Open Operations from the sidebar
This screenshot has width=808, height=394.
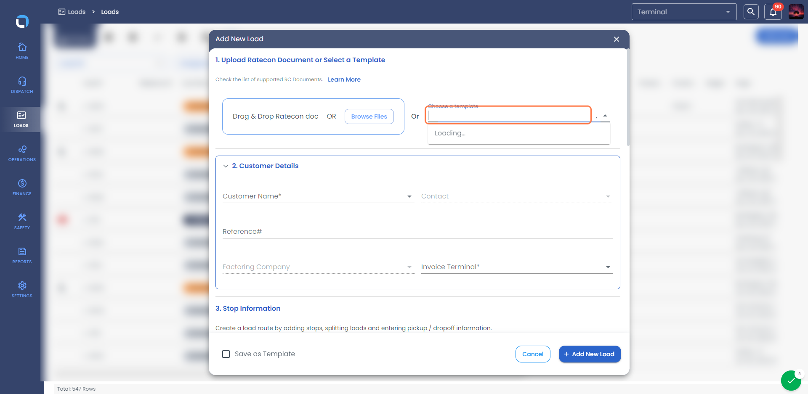pyautogui.click(x=22, y=153)
